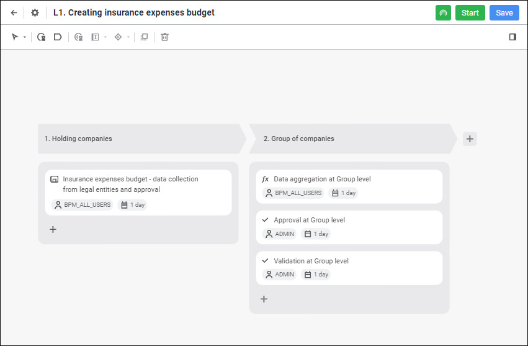The image size is (528, 346).
Task: Add a new stage with plus button
Action: coord(470,139)
